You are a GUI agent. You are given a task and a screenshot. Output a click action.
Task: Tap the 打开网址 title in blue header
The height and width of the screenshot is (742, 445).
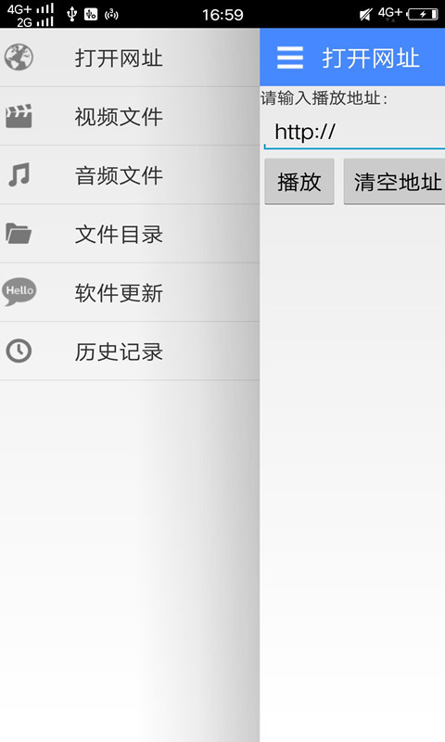click(371, 58)
